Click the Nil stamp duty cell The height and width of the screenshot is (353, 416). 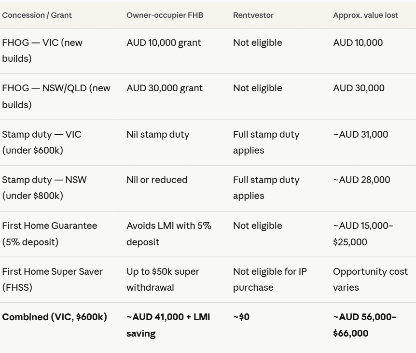pos(158,134)
